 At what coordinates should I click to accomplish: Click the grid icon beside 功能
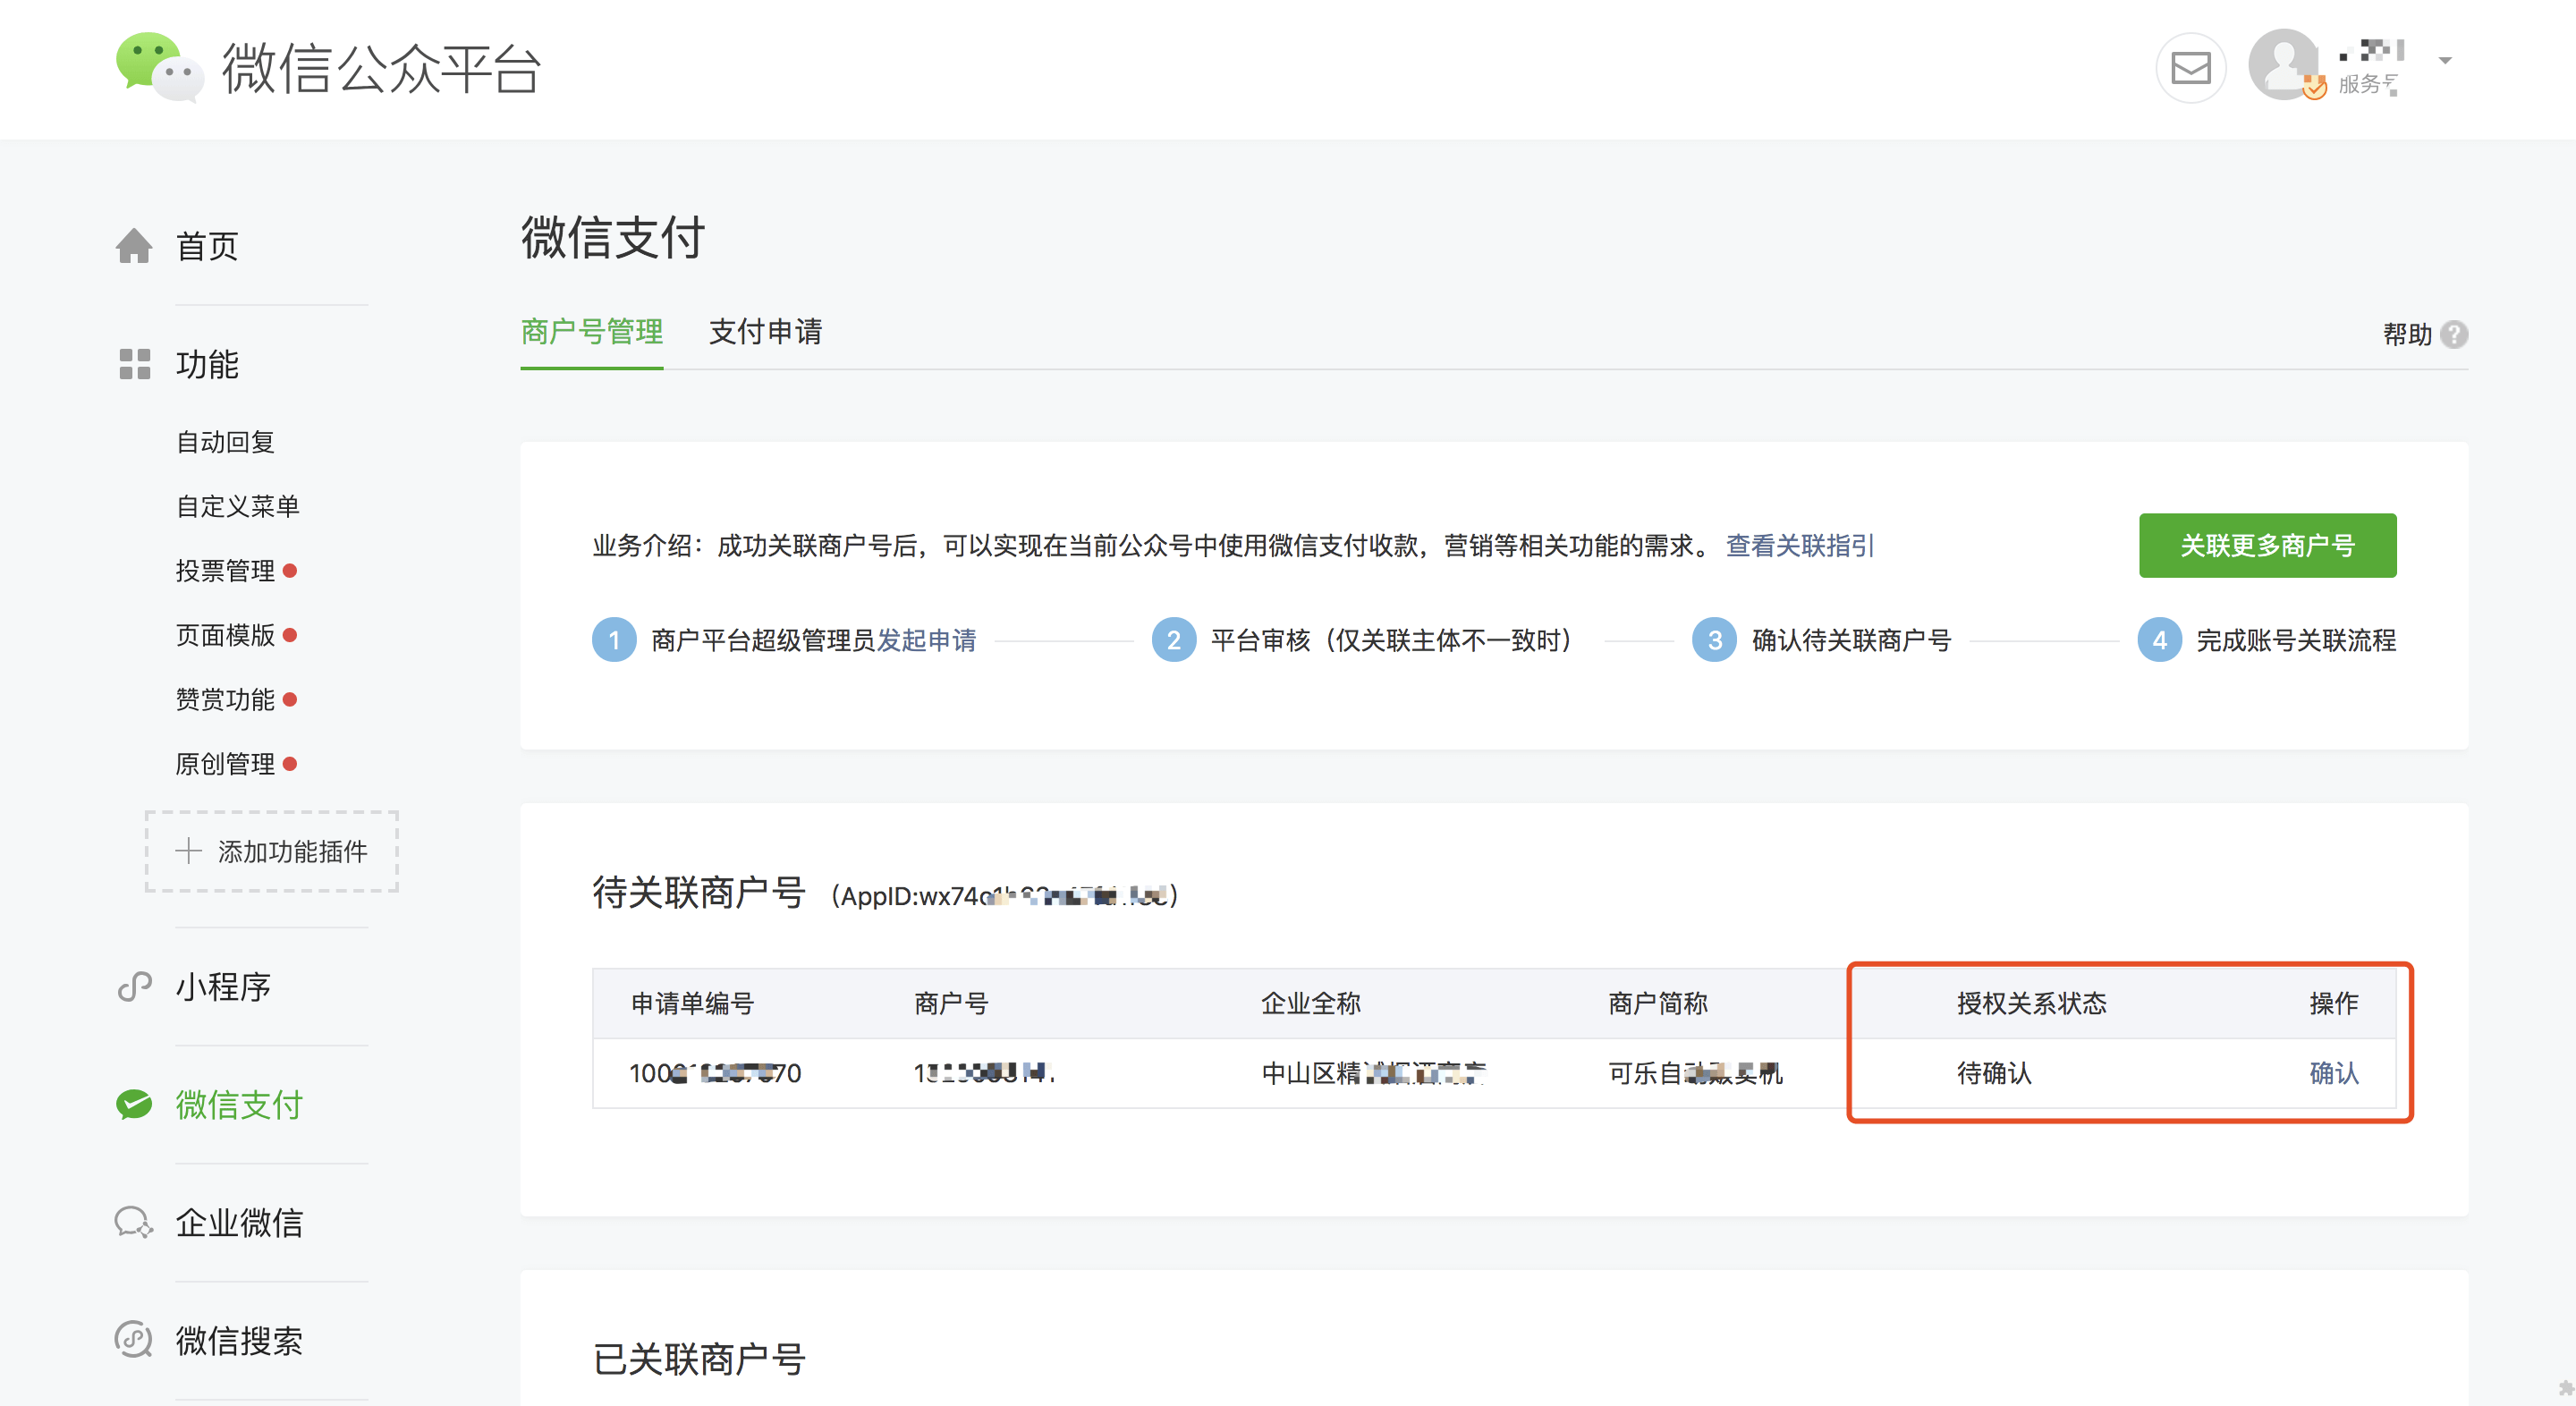tap(134, 364)
